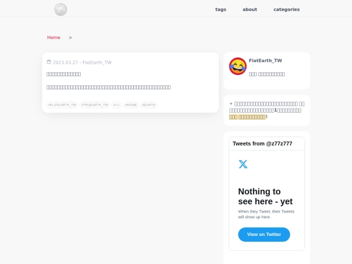Image resolution: width=352 pixels, height=264 pixels.
Task: Open the categories page
Action: coord(286,9)
